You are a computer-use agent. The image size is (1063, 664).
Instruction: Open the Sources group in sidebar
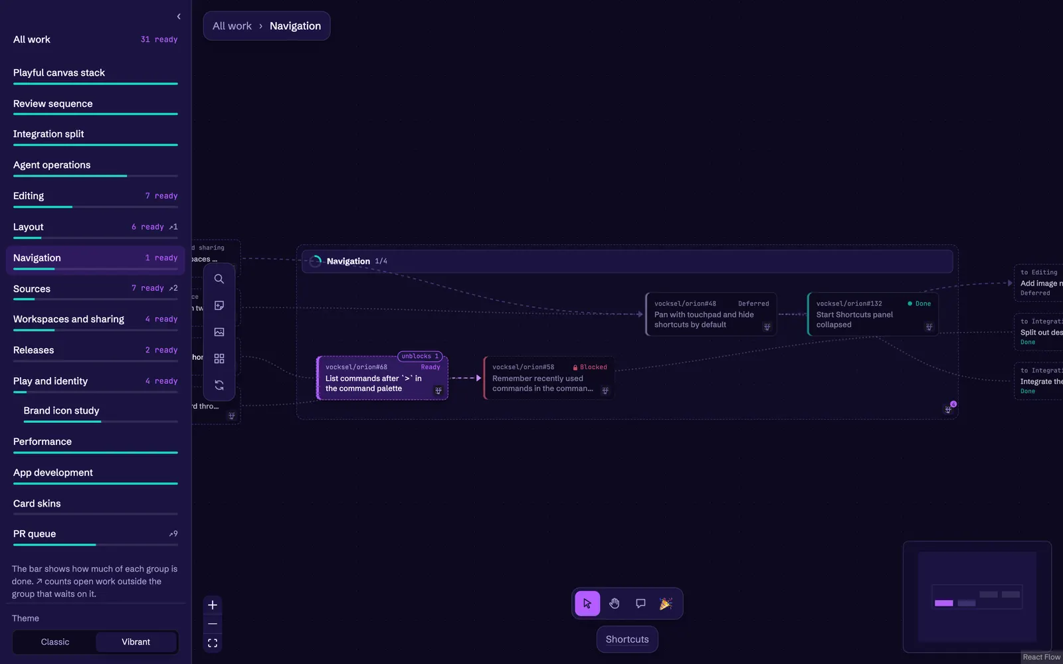pyautogui.click(x=96, y=291)
